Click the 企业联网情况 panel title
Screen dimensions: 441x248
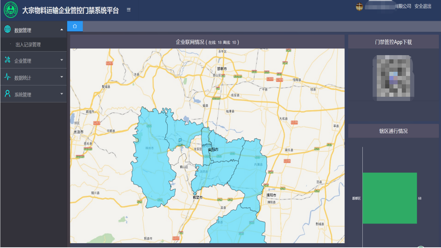pos(207,42)
